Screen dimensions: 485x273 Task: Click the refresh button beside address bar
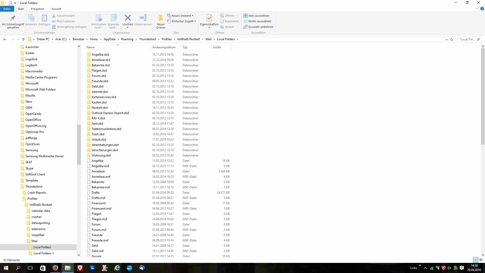[452, 39]
